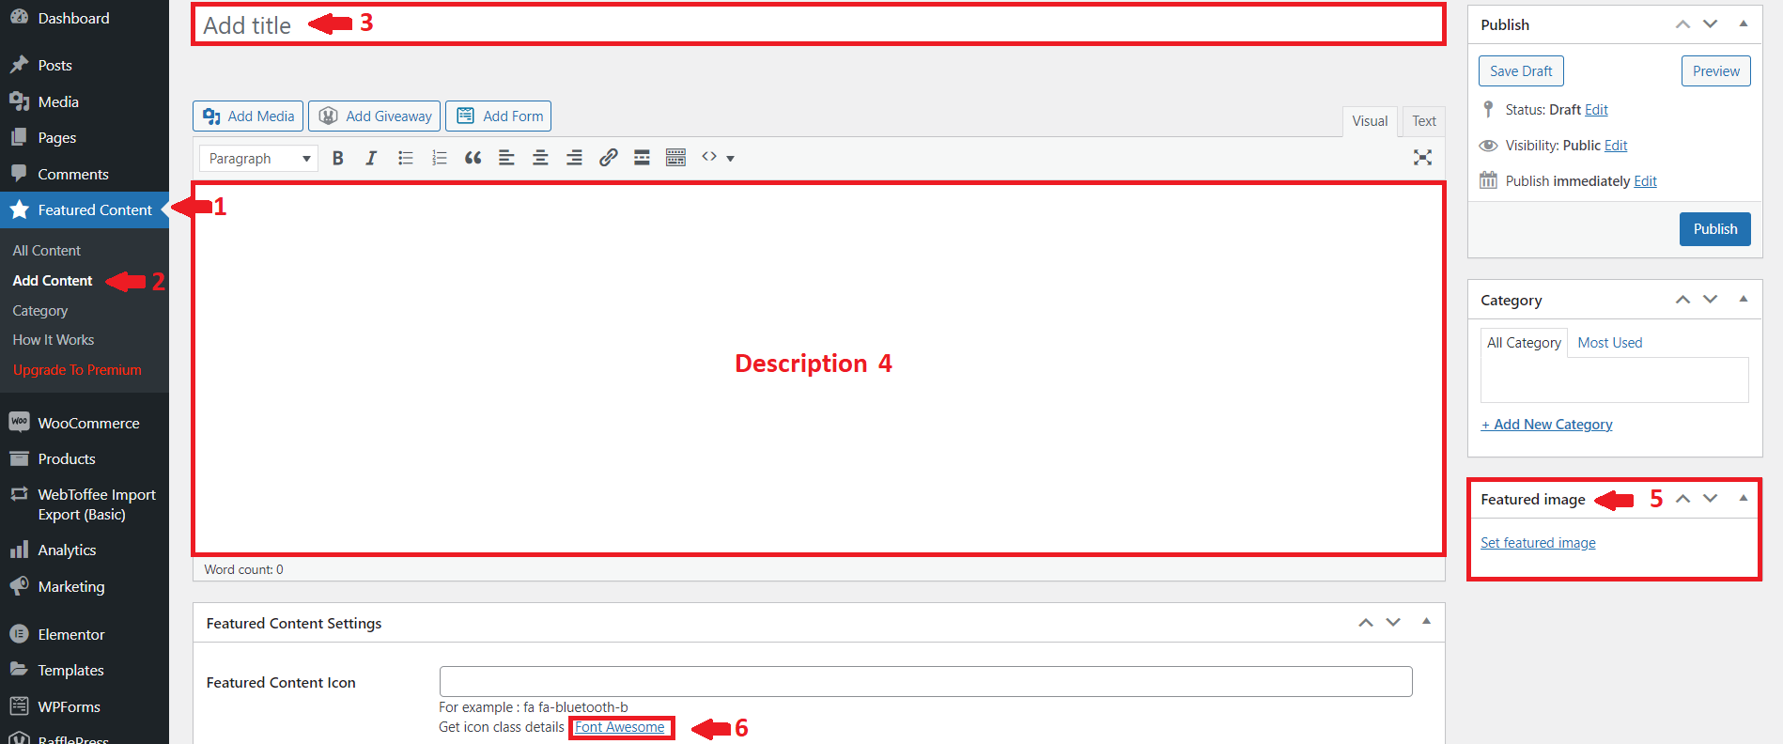1783x744 pixels.
Task: Open Add Content submenu item
Action: click(x=53, y=281)
